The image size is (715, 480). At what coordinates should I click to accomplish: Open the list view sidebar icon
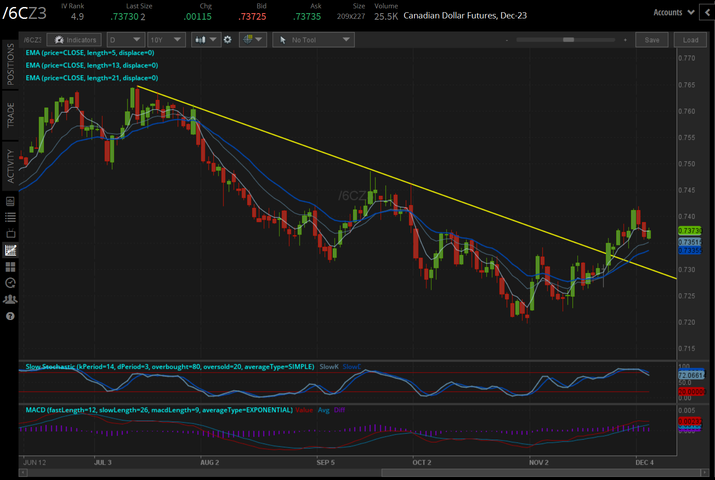[11, 217]
